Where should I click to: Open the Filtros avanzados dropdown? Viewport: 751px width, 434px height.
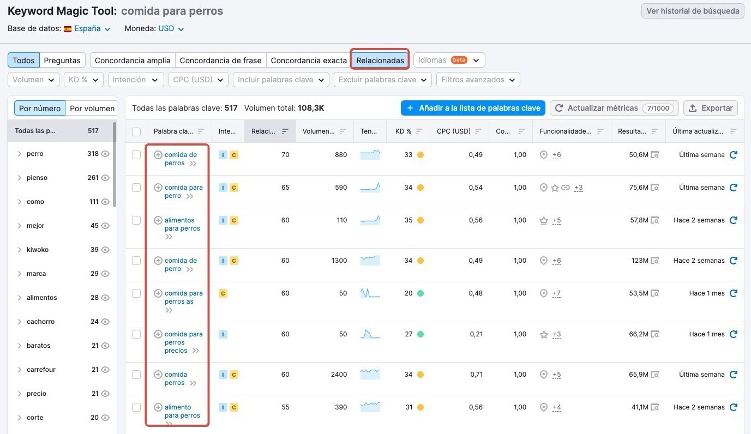pyautogui.click(x=478, y=80)
